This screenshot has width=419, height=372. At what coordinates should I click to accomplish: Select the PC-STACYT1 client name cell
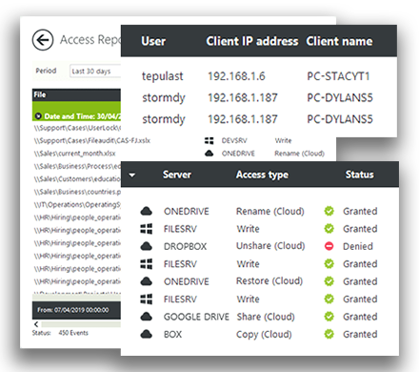[338, 76]
